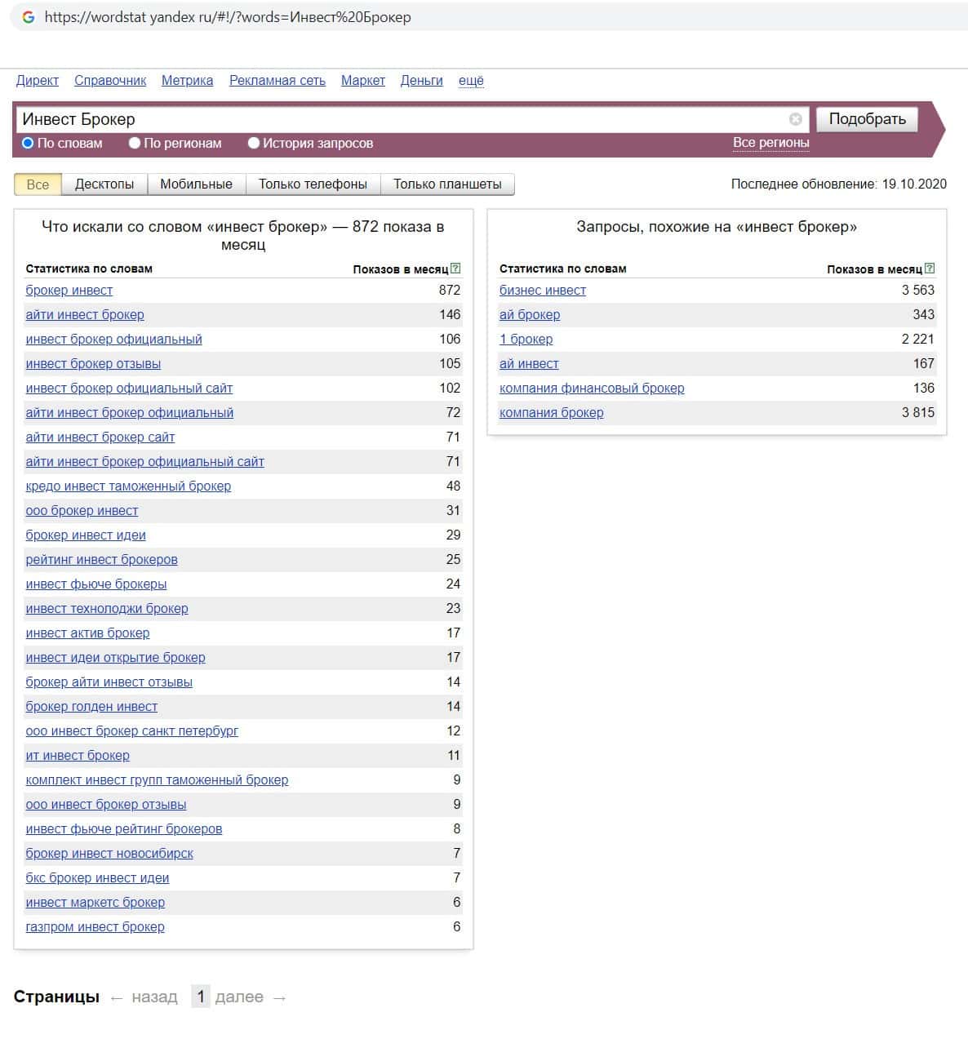Screen dimensions: 968x1048
Task: Select the 'История запросов' radio button
Action: 254,143
